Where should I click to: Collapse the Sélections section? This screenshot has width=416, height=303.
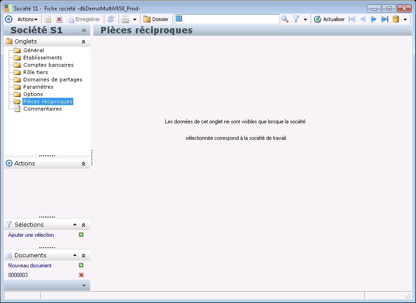pyautogui.click(x=83, y=225)
